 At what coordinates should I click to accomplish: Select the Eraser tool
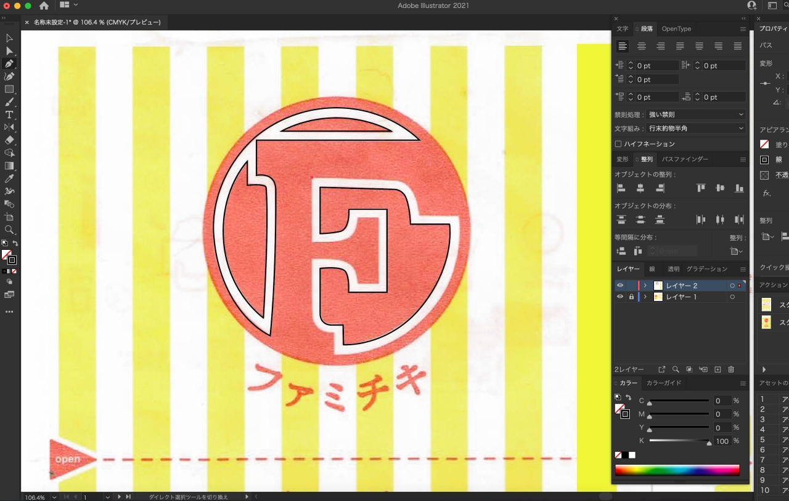(x=9, y=140)
